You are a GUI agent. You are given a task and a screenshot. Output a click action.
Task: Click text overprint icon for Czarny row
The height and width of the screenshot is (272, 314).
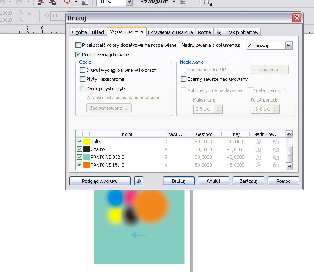(258, 149)
